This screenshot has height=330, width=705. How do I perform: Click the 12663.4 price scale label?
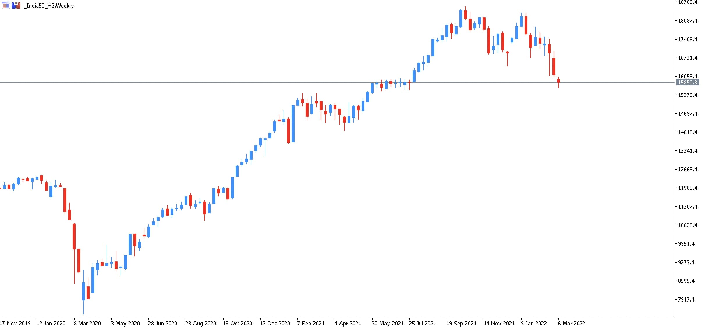click(688, 169)
